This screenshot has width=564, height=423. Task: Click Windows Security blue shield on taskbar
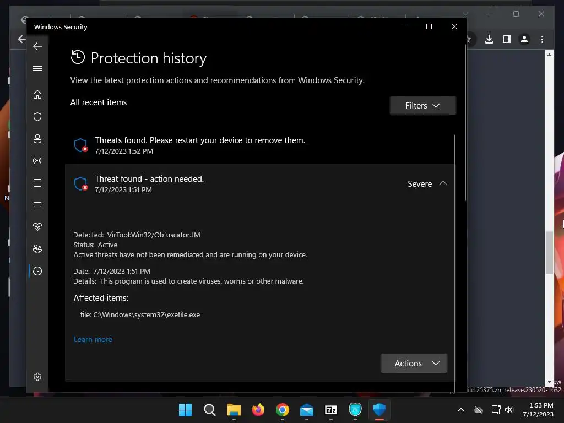(x=379, y=410)
